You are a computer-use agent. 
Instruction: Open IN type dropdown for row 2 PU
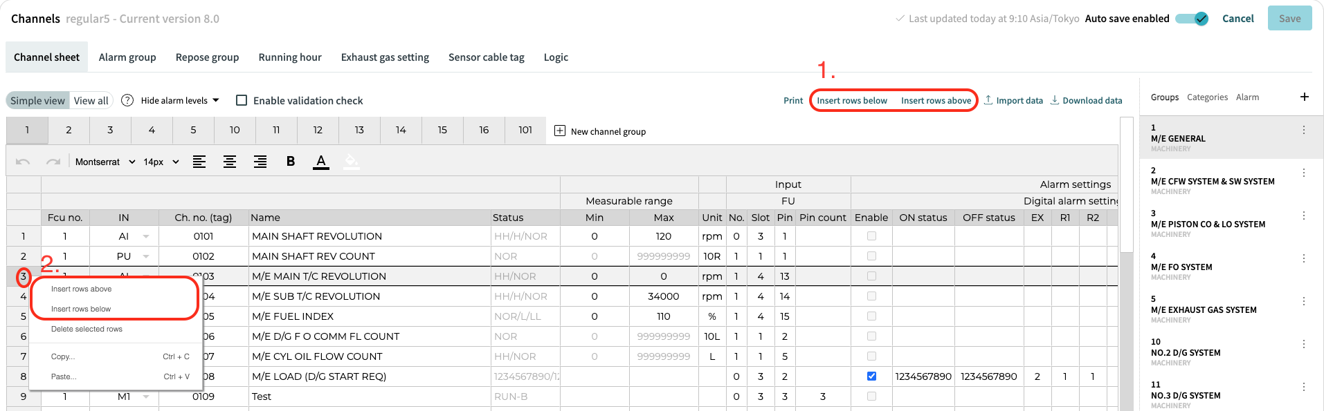tap(146, 256)
